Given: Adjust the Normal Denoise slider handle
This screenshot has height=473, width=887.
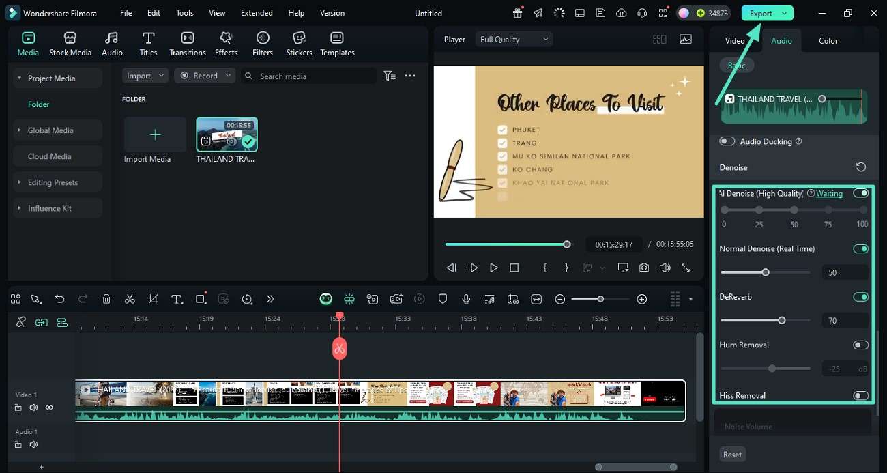Looking at the screenshot, I should pyautogui.click(x=766, y=272).
